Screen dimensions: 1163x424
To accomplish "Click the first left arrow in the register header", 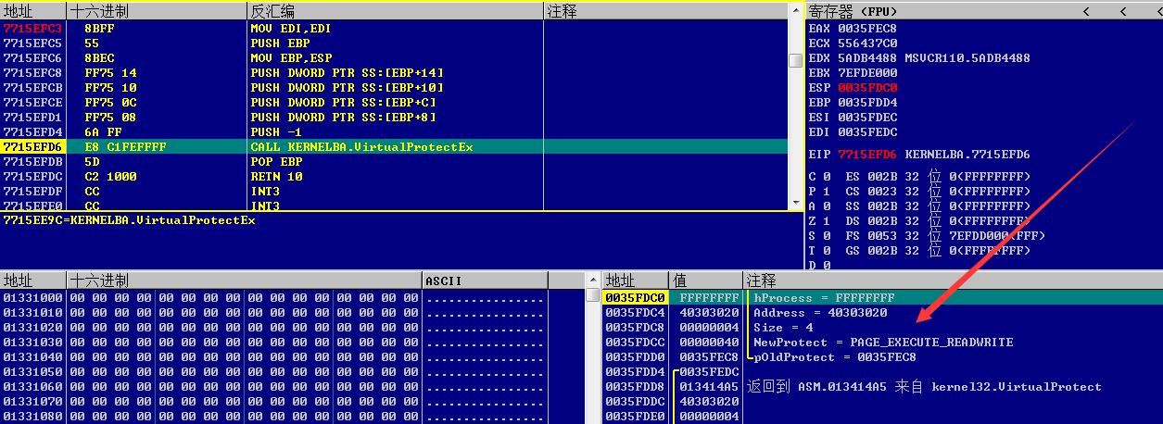I will [1086, 11].
